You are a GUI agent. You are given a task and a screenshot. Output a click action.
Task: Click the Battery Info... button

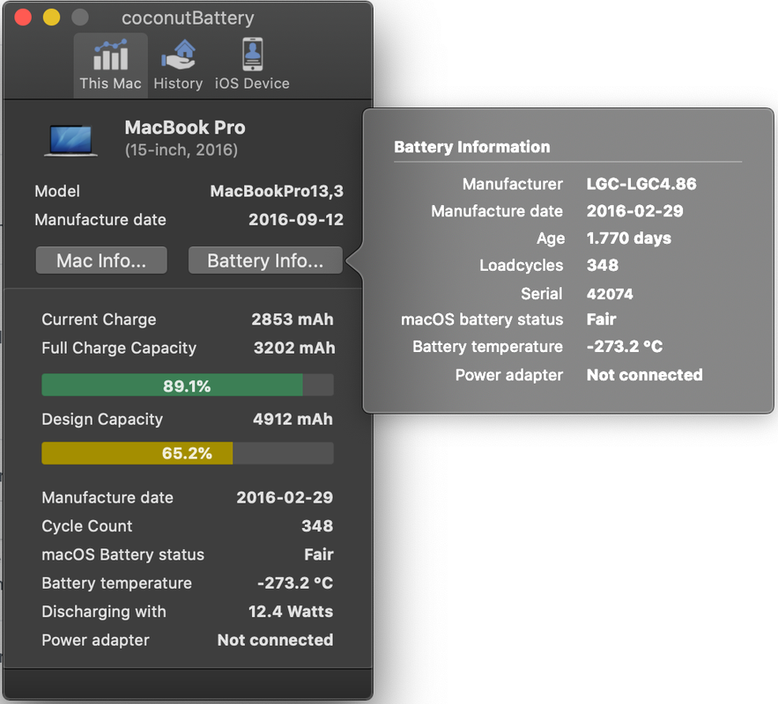click(265, 260)
